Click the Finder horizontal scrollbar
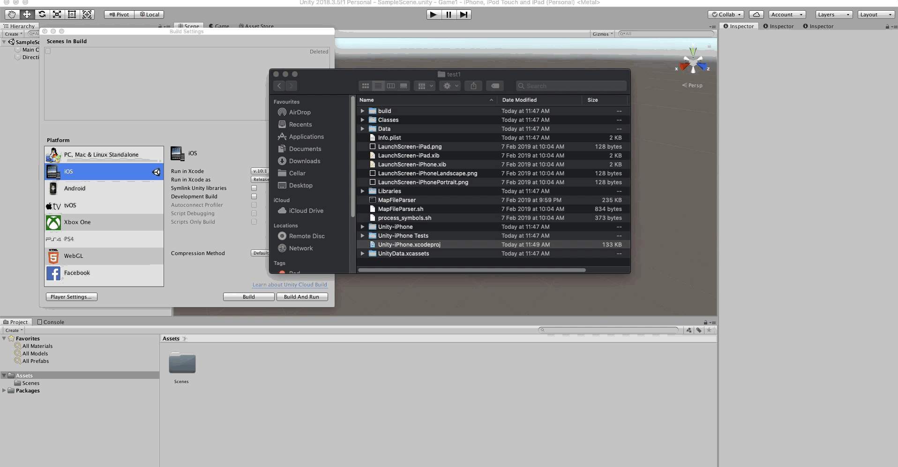Viewport: 898px width, 467px height. 471,270
